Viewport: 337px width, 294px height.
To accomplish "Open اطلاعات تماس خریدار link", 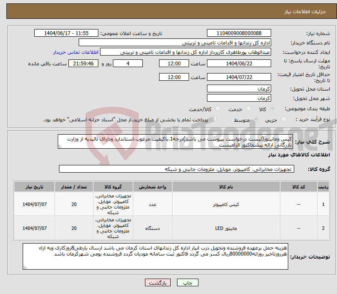I will tap(76, 52).
